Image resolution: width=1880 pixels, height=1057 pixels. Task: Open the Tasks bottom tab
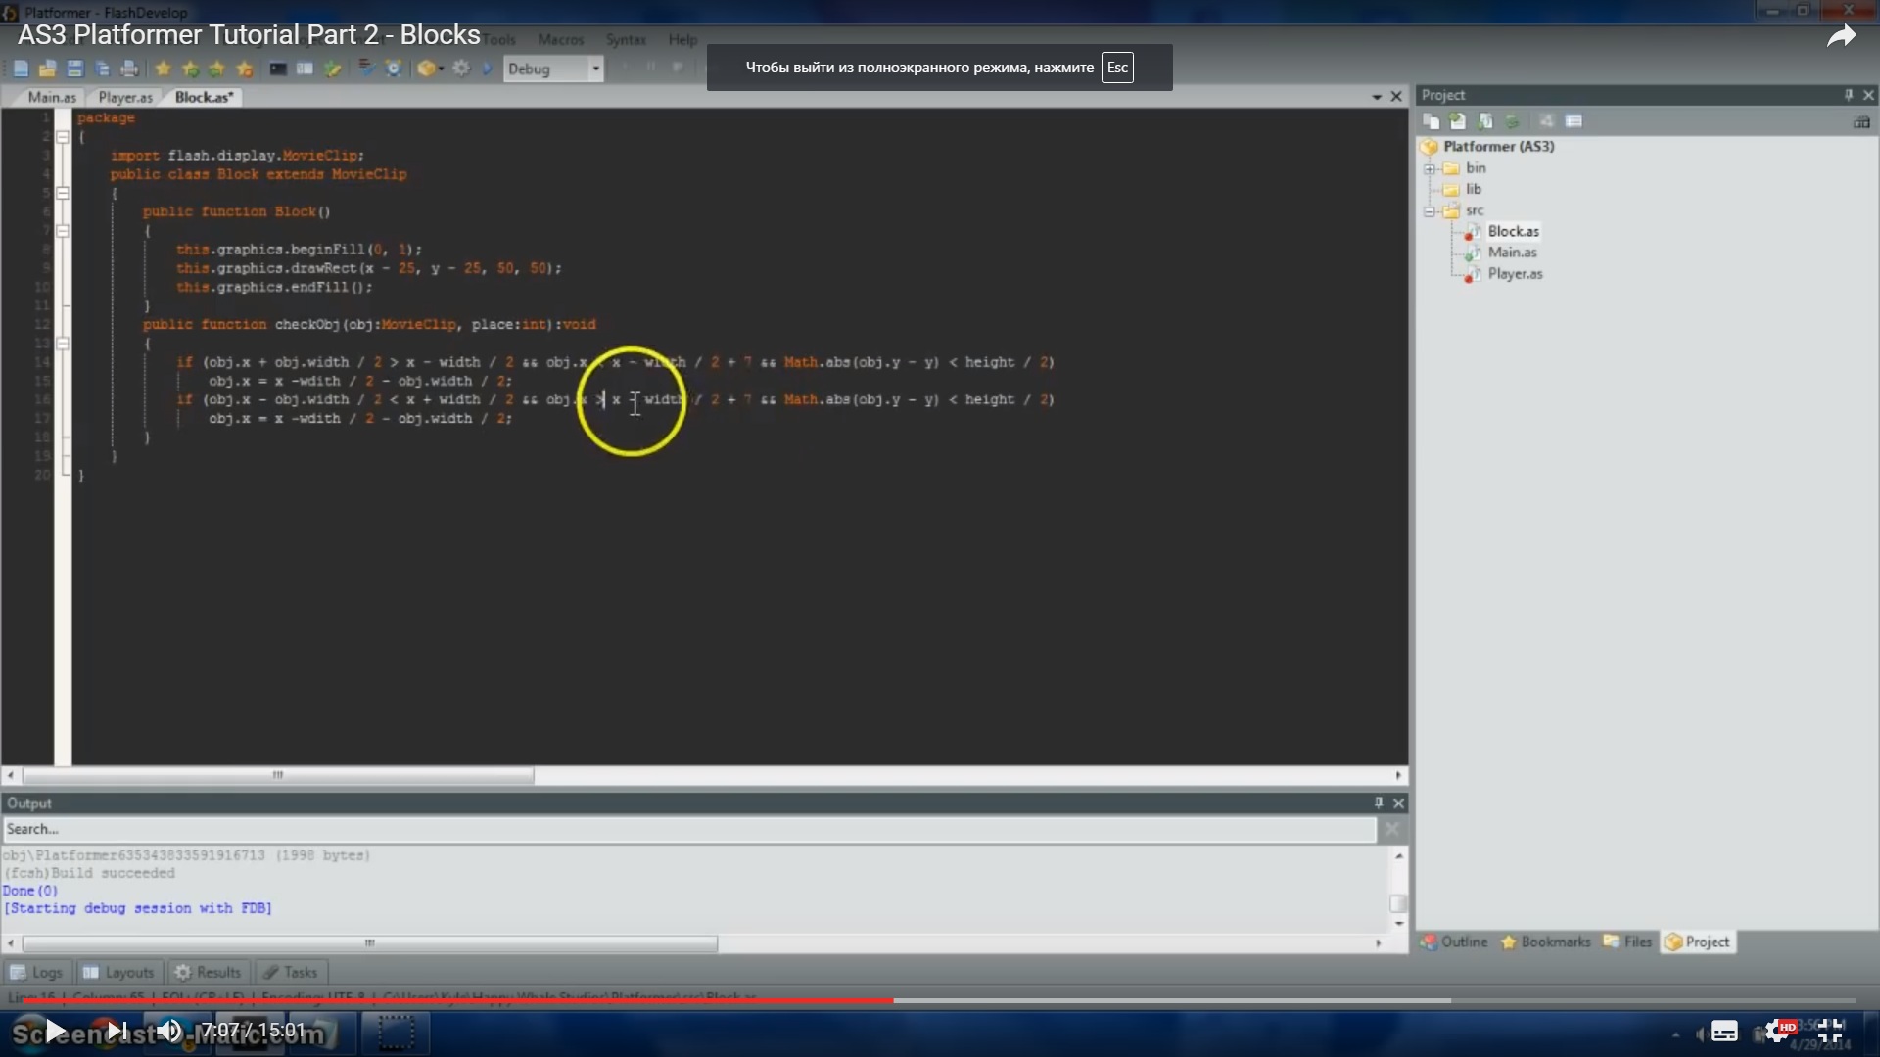(x=290, y=972)
